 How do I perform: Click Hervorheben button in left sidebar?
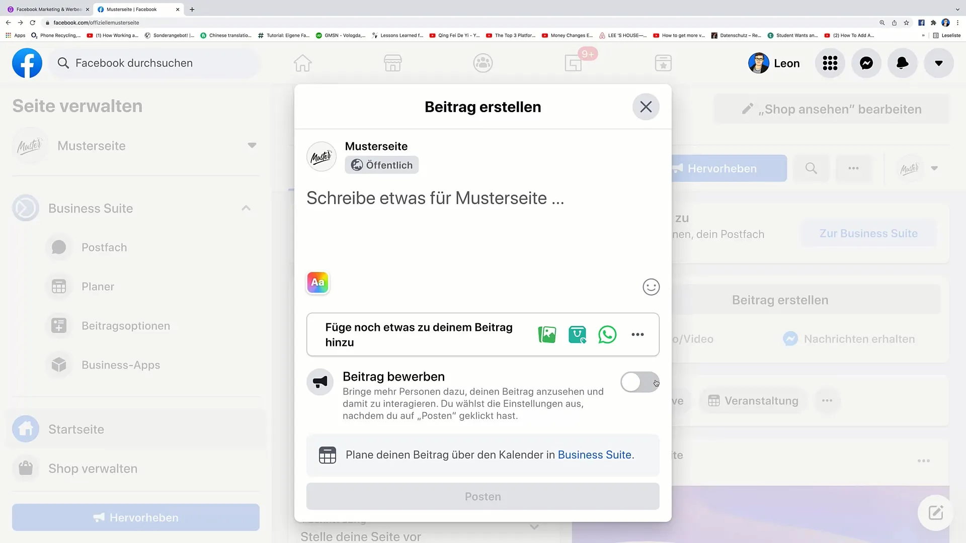[x=136, y=517]
